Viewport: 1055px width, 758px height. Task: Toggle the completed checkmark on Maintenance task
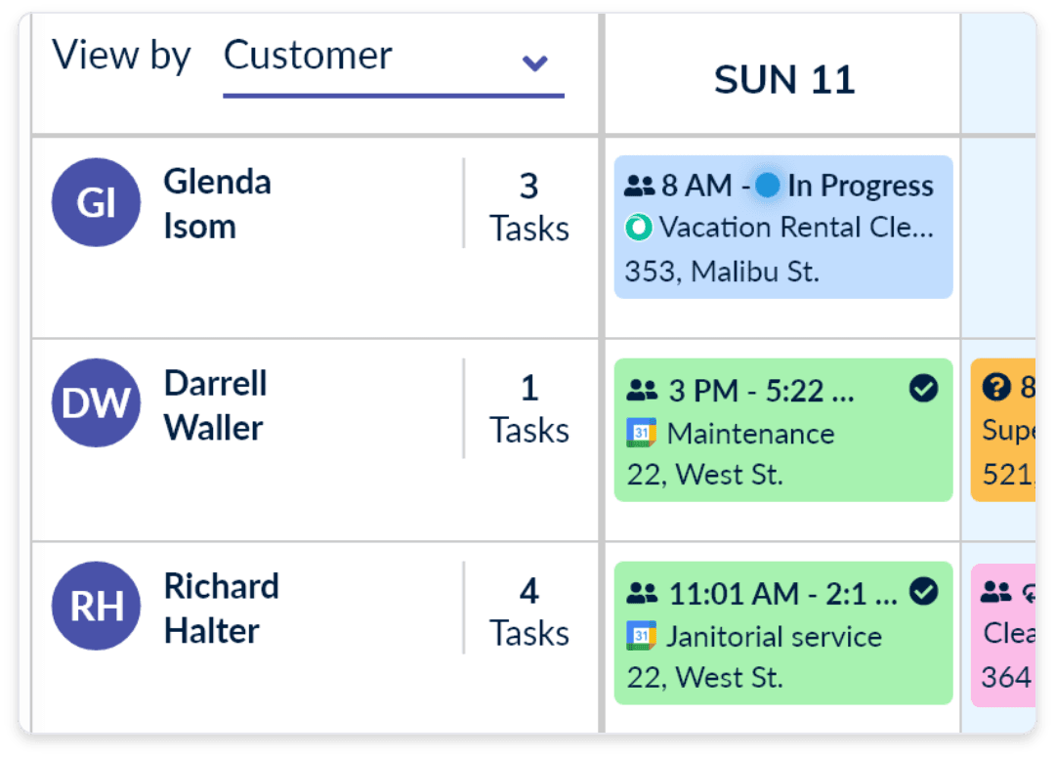click(922, 389)
